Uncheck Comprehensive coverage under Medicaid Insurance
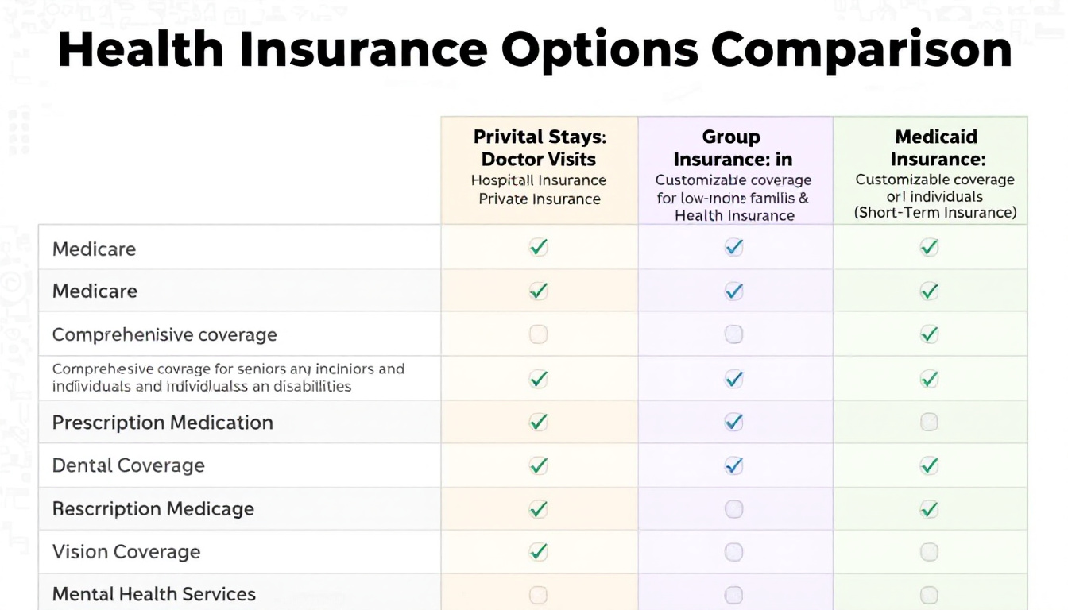Screen dimensions: 1068x610 (x=929, y=334)
